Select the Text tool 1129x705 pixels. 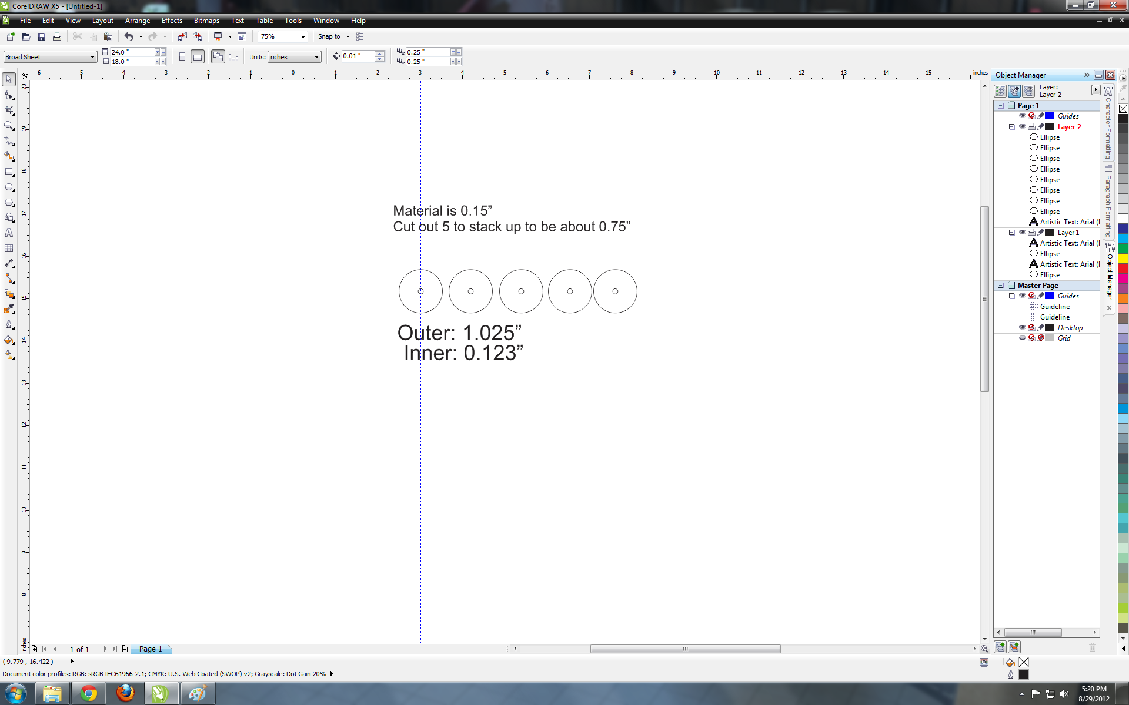[9, 233]
